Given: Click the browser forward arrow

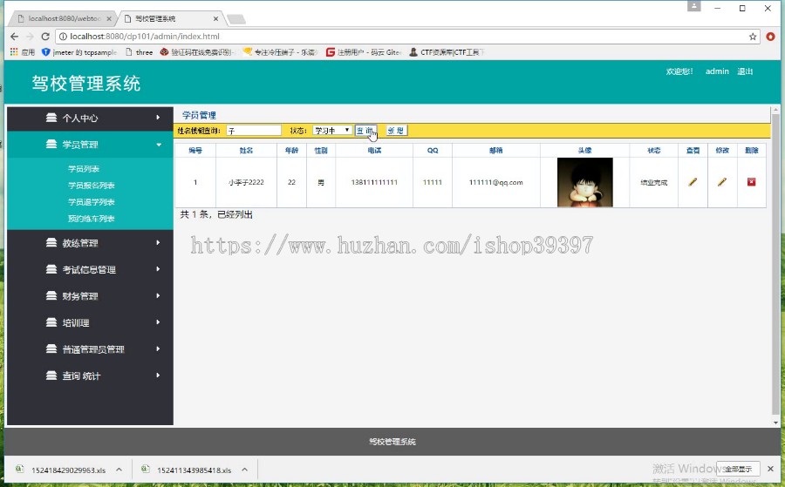Looking at the screenshot, I should coord(30,37).
